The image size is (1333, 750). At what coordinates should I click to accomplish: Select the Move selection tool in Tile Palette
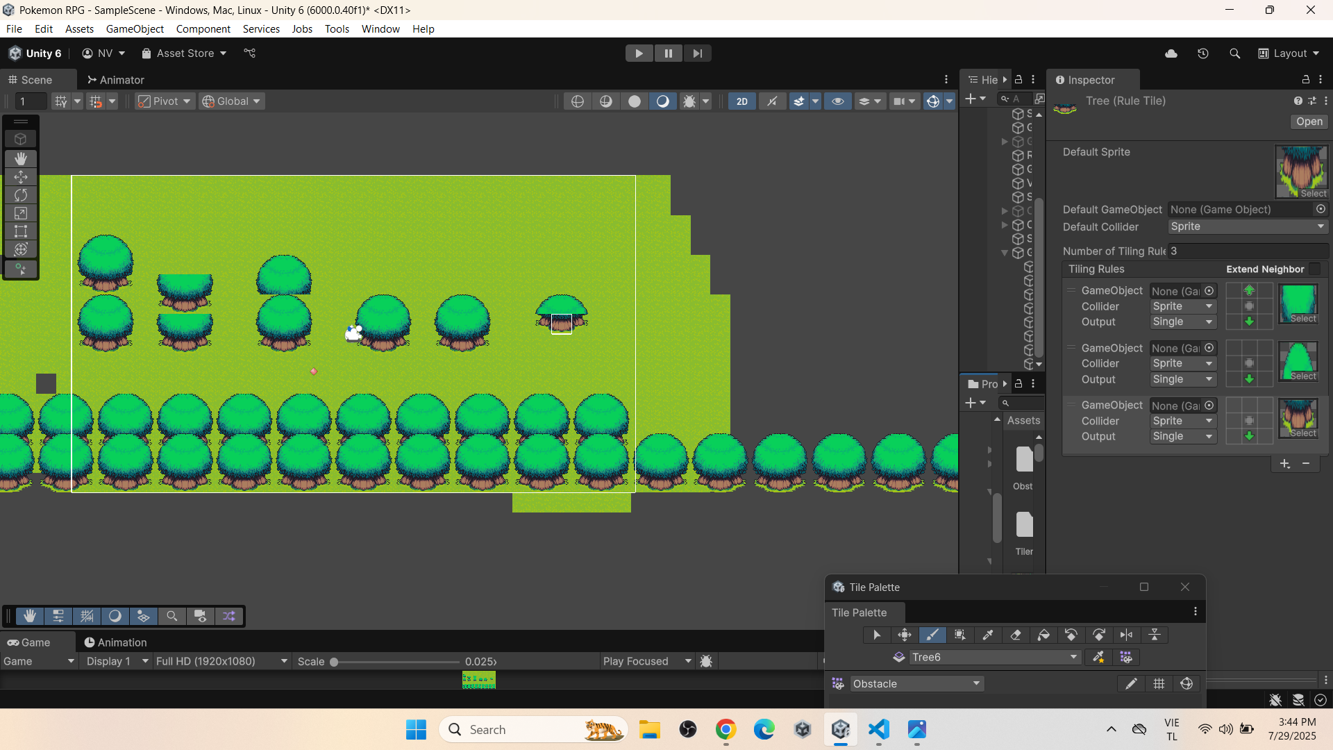[905, 635]
